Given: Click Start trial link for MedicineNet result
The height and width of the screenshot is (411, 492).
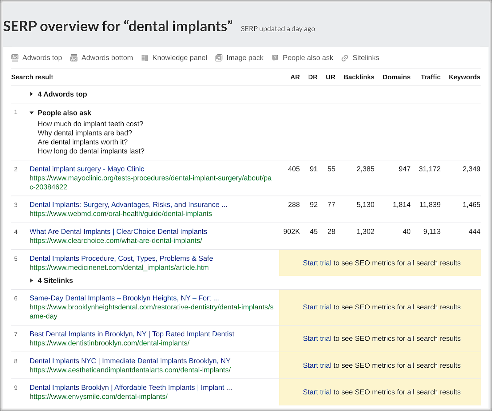Looking at the screenshot, I should pyautogui.click(x=317, y=263).
